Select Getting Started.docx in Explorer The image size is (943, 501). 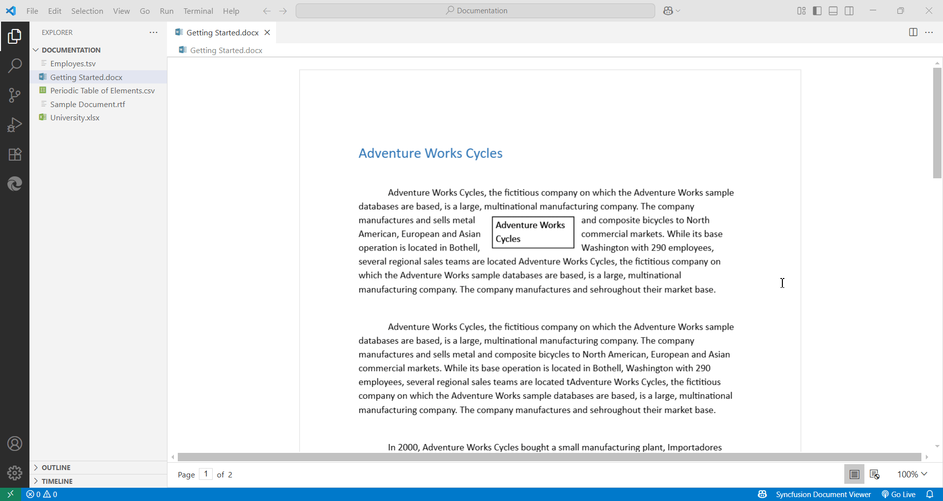(x=98, y=77)
